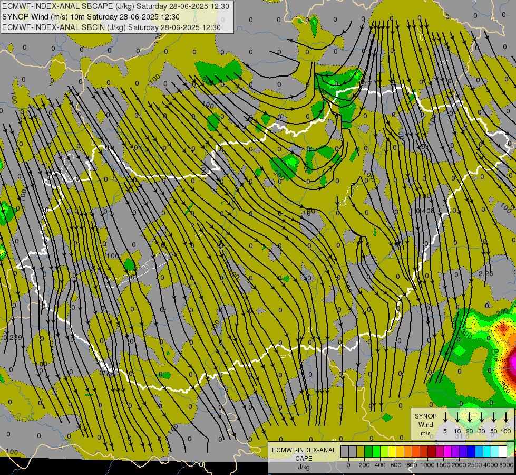Click the 5 m/s wind arrow symbol
This screenshot has width=516, height=475.
coord(445,417)
